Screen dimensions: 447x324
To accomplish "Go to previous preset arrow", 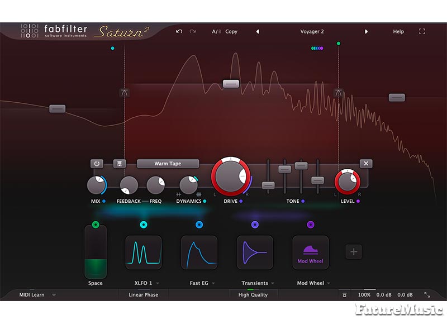I will [x=258, y=32].
